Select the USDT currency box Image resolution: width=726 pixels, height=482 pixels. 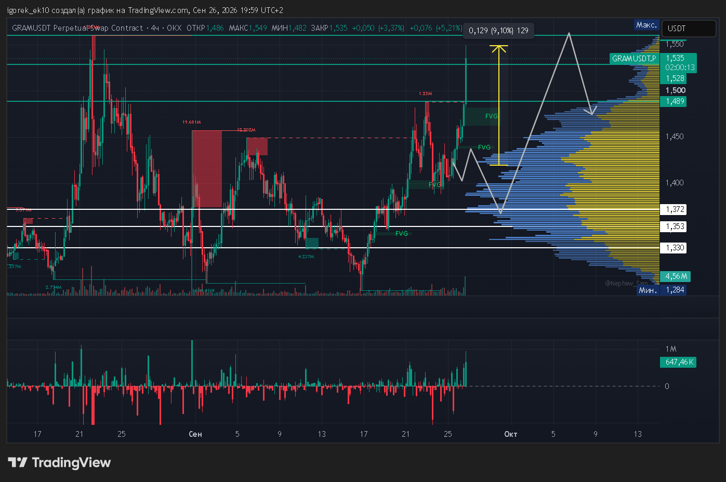(690, 29)
